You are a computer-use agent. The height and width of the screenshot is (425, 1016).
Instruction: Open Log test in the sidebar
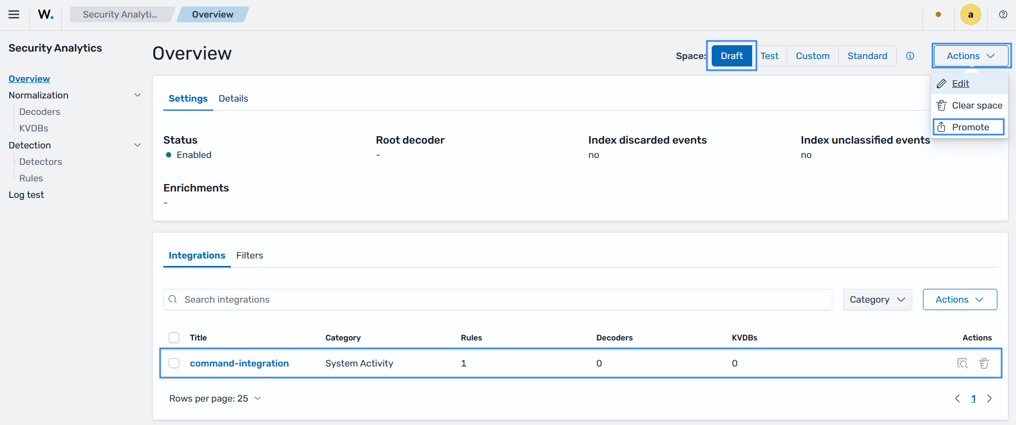pyautogui.click(x=26, y=195)
